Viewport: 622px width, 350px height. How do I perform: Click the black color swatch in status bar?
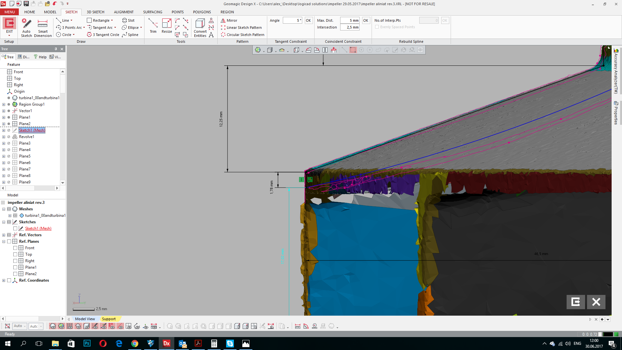pyautogui.click(x=608, y=334)
